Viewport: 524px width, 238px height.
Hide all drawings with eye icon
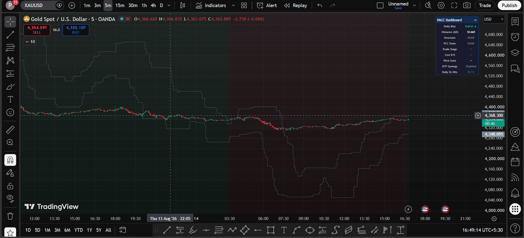(x=10, y=199)
